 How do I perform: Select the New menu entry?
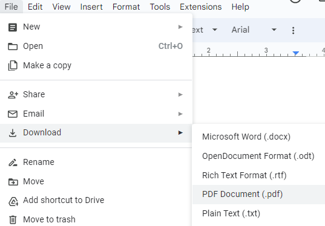point(96,27)
